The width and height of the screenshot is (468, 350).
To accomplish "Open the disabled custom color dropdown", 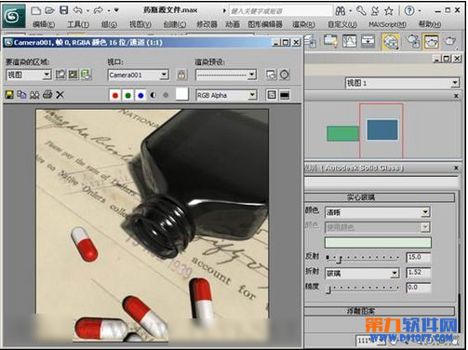I will (425, 227).
